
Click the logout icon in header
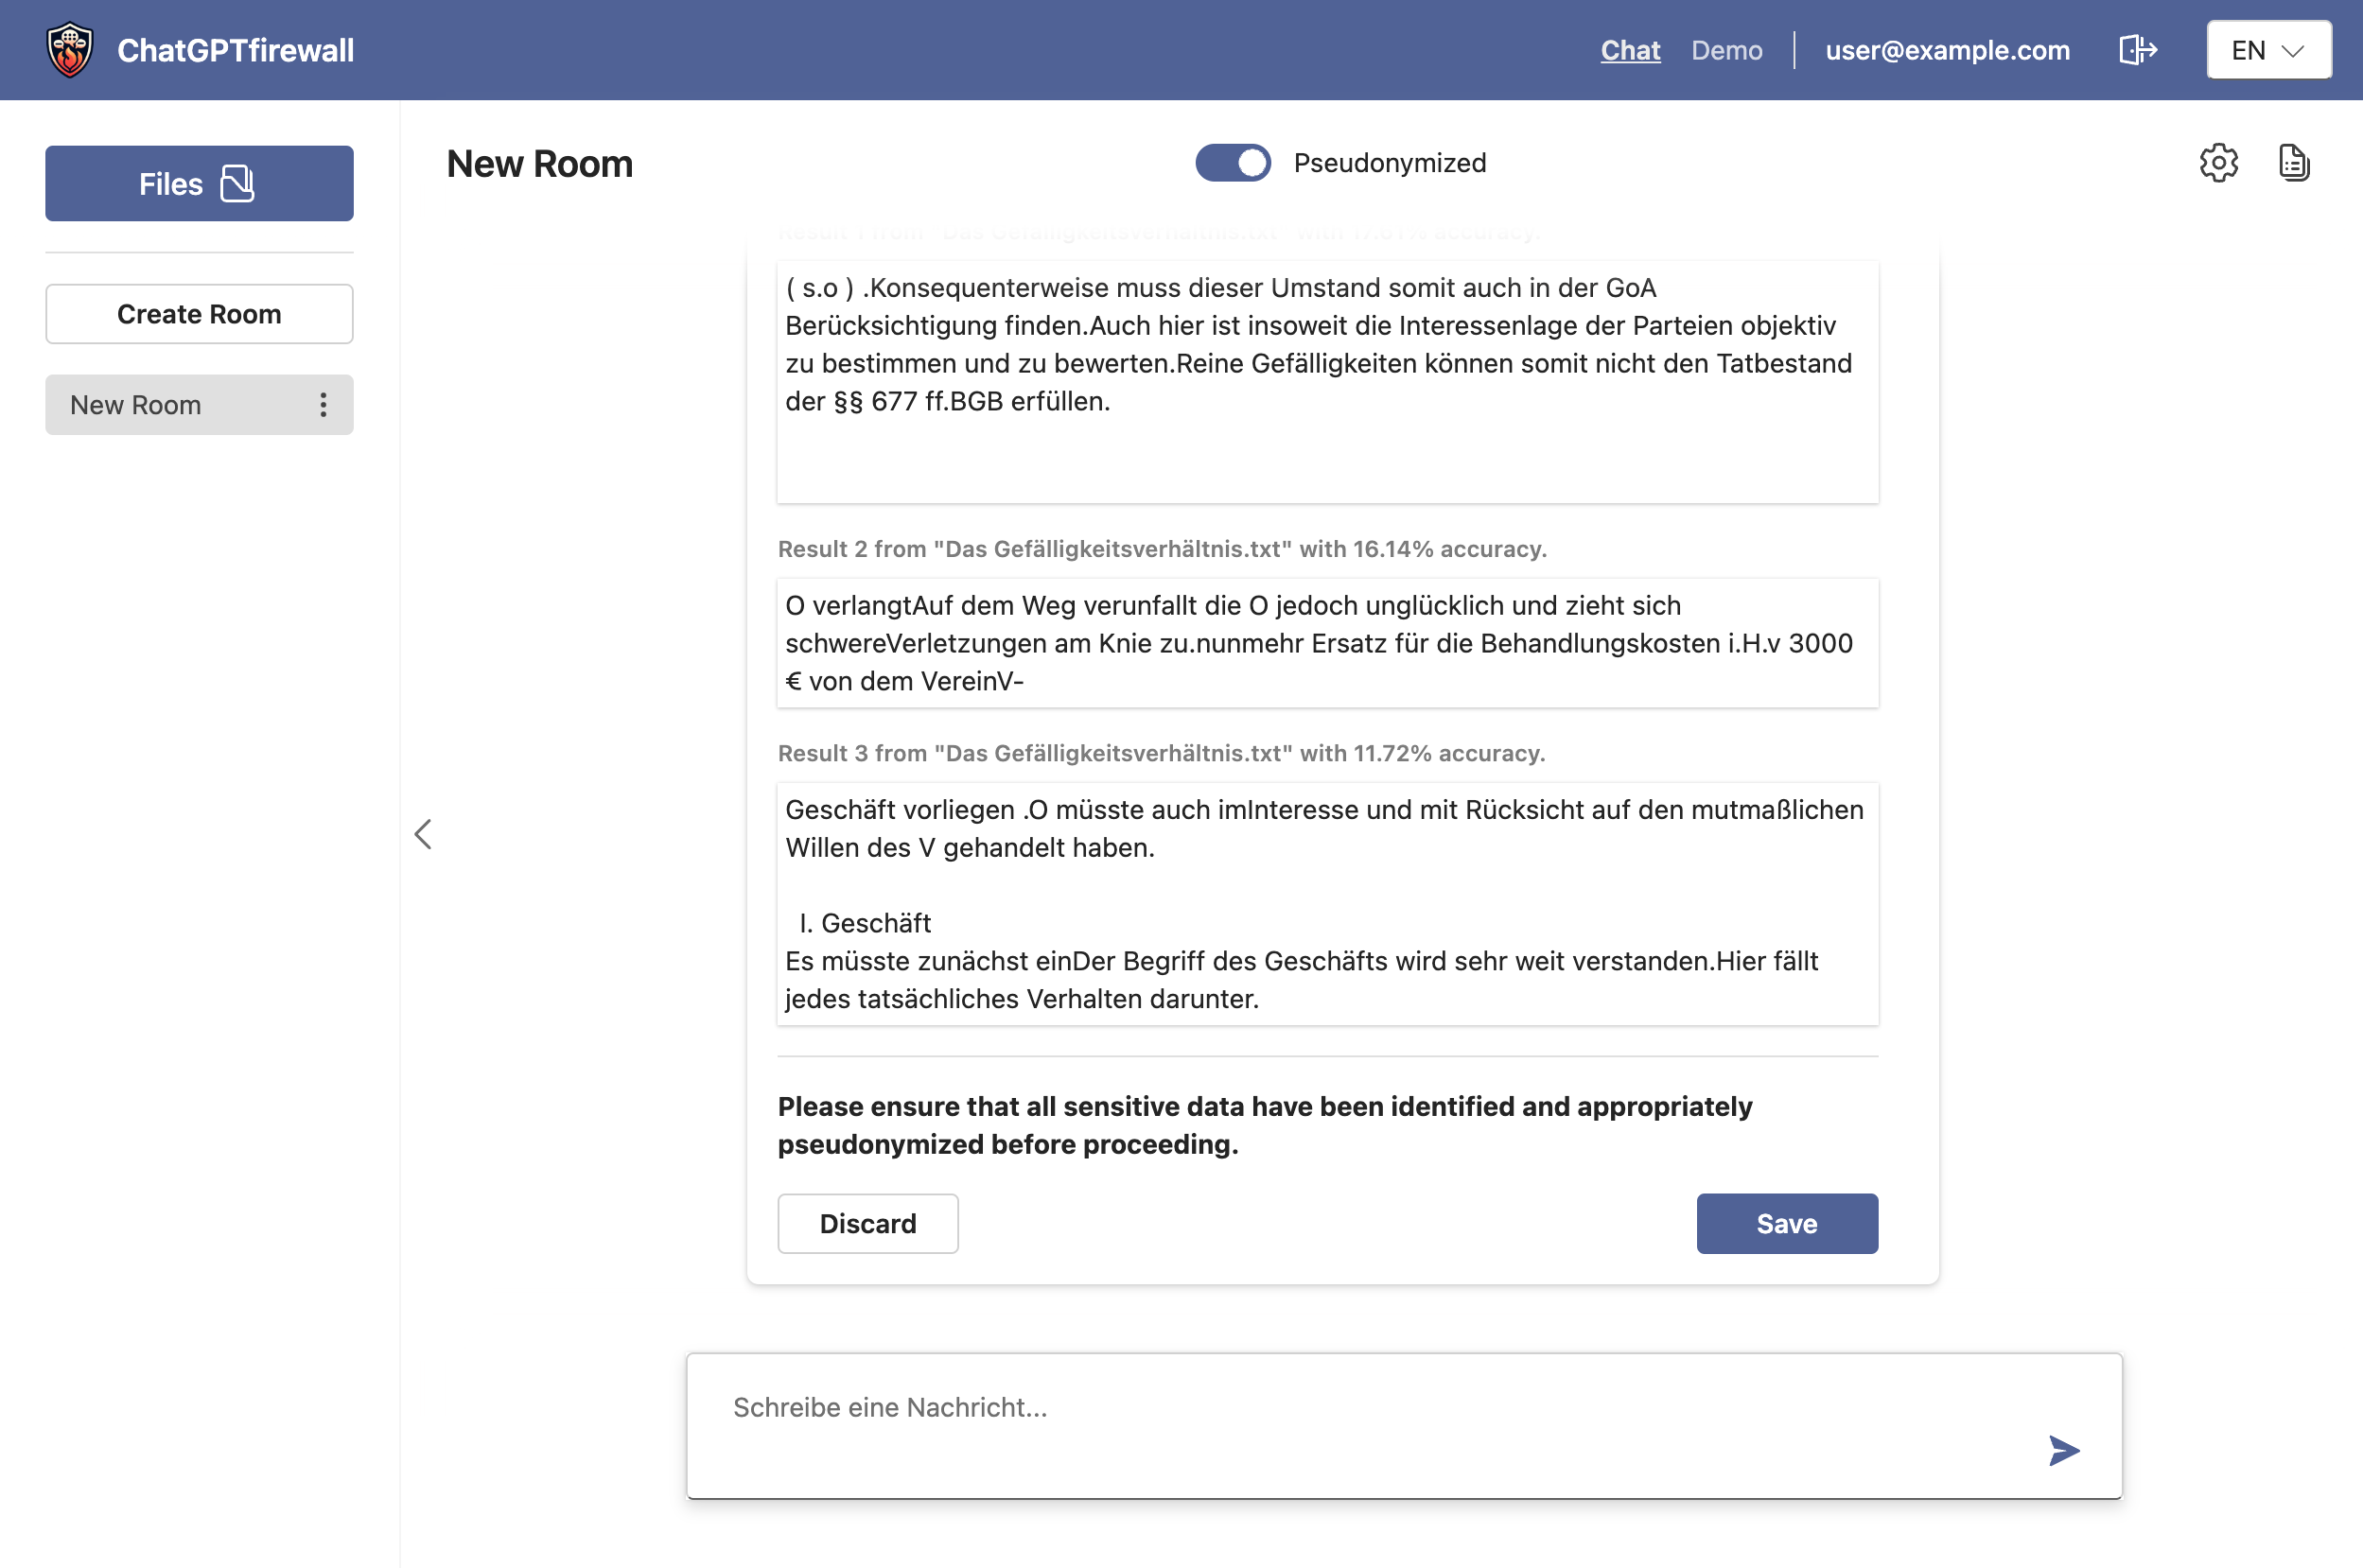[x=2137, y=50]
